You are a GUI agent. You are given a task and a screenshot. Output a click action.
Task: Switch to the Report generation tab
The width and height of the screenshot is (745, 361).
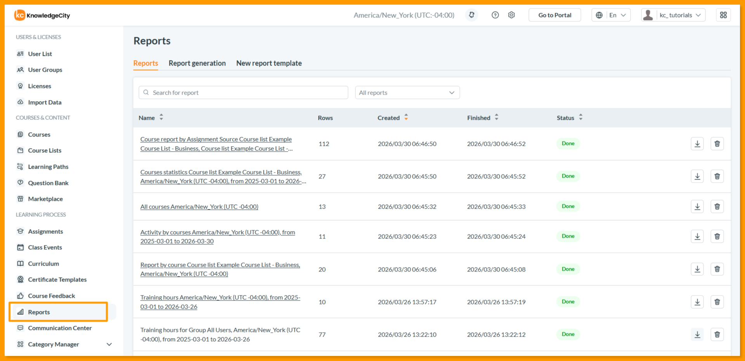(197, 63)
